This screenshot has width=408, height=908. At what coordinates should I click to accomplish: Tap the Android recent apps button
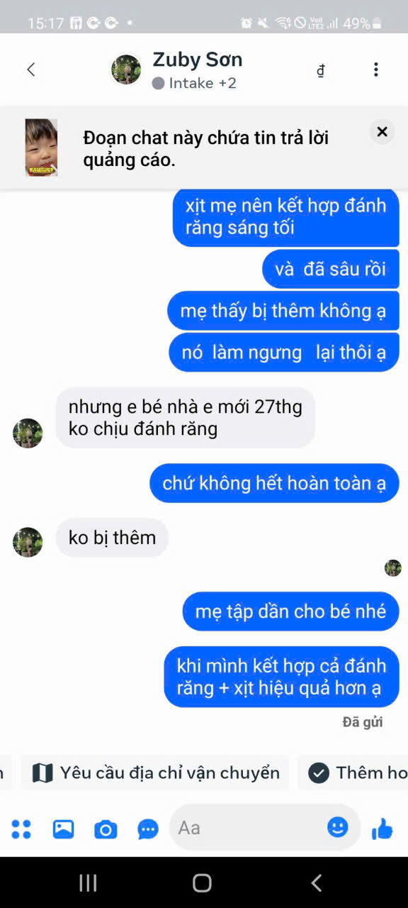click(x=88, y=882)
